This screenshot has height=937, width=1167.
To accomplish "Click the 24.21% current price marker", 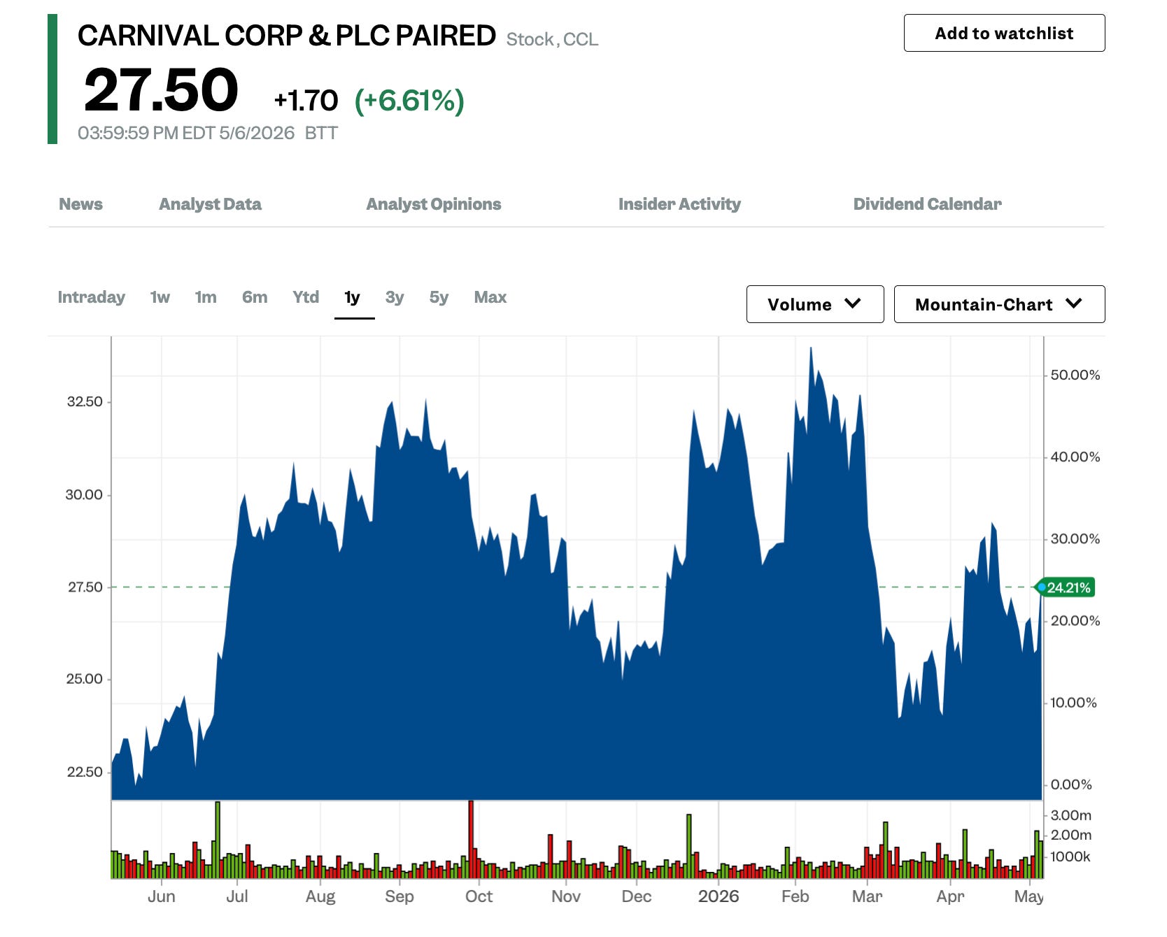I will pos(1065,587).
